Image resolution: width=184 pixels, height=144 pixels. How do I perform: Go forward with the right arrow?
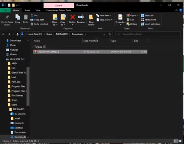point(9,34)
